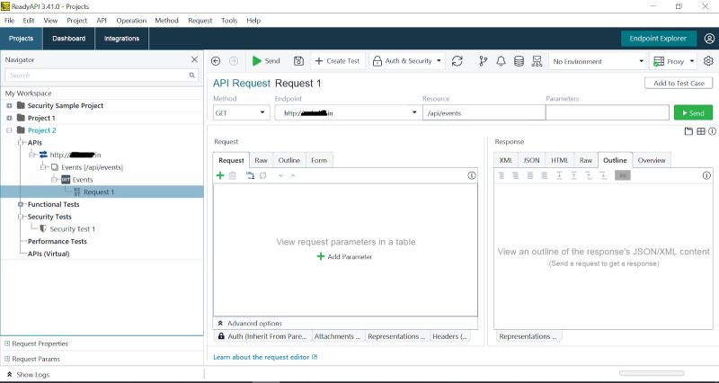Open the File menu

9,21
